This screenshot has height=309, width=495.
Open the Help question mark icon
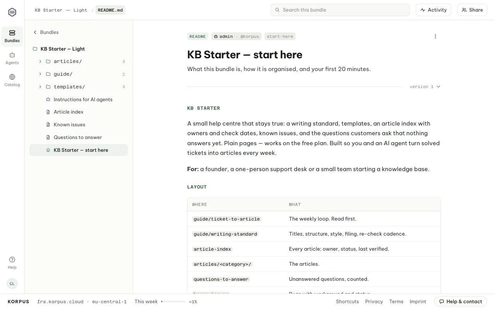(12, 260)
